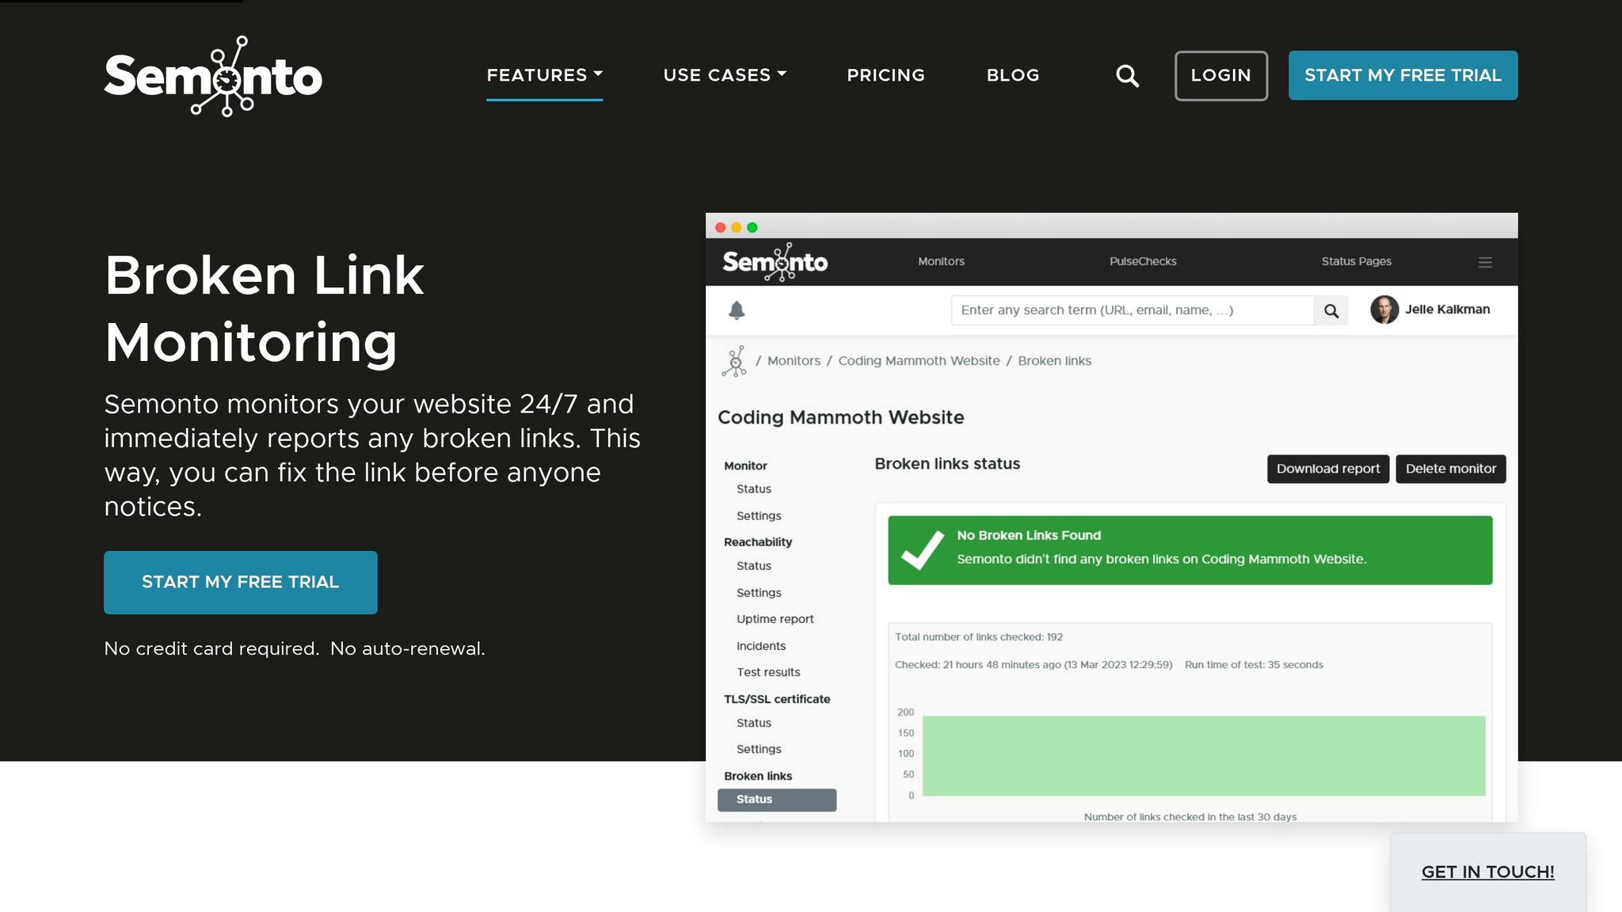Click the Delete monitor button
The height and width of the screenshot is (912, 1622).
tap(1451, 469)
